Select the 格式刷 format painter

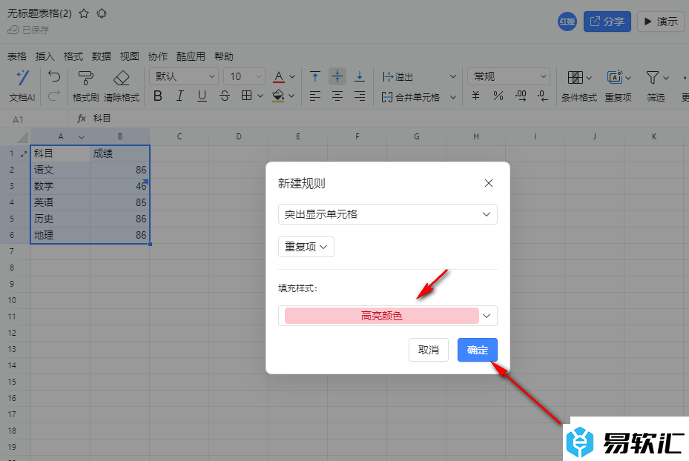[x=85, y=86]
